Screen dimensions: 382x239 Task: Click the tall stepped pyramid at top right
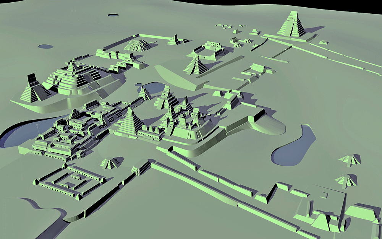292,24
